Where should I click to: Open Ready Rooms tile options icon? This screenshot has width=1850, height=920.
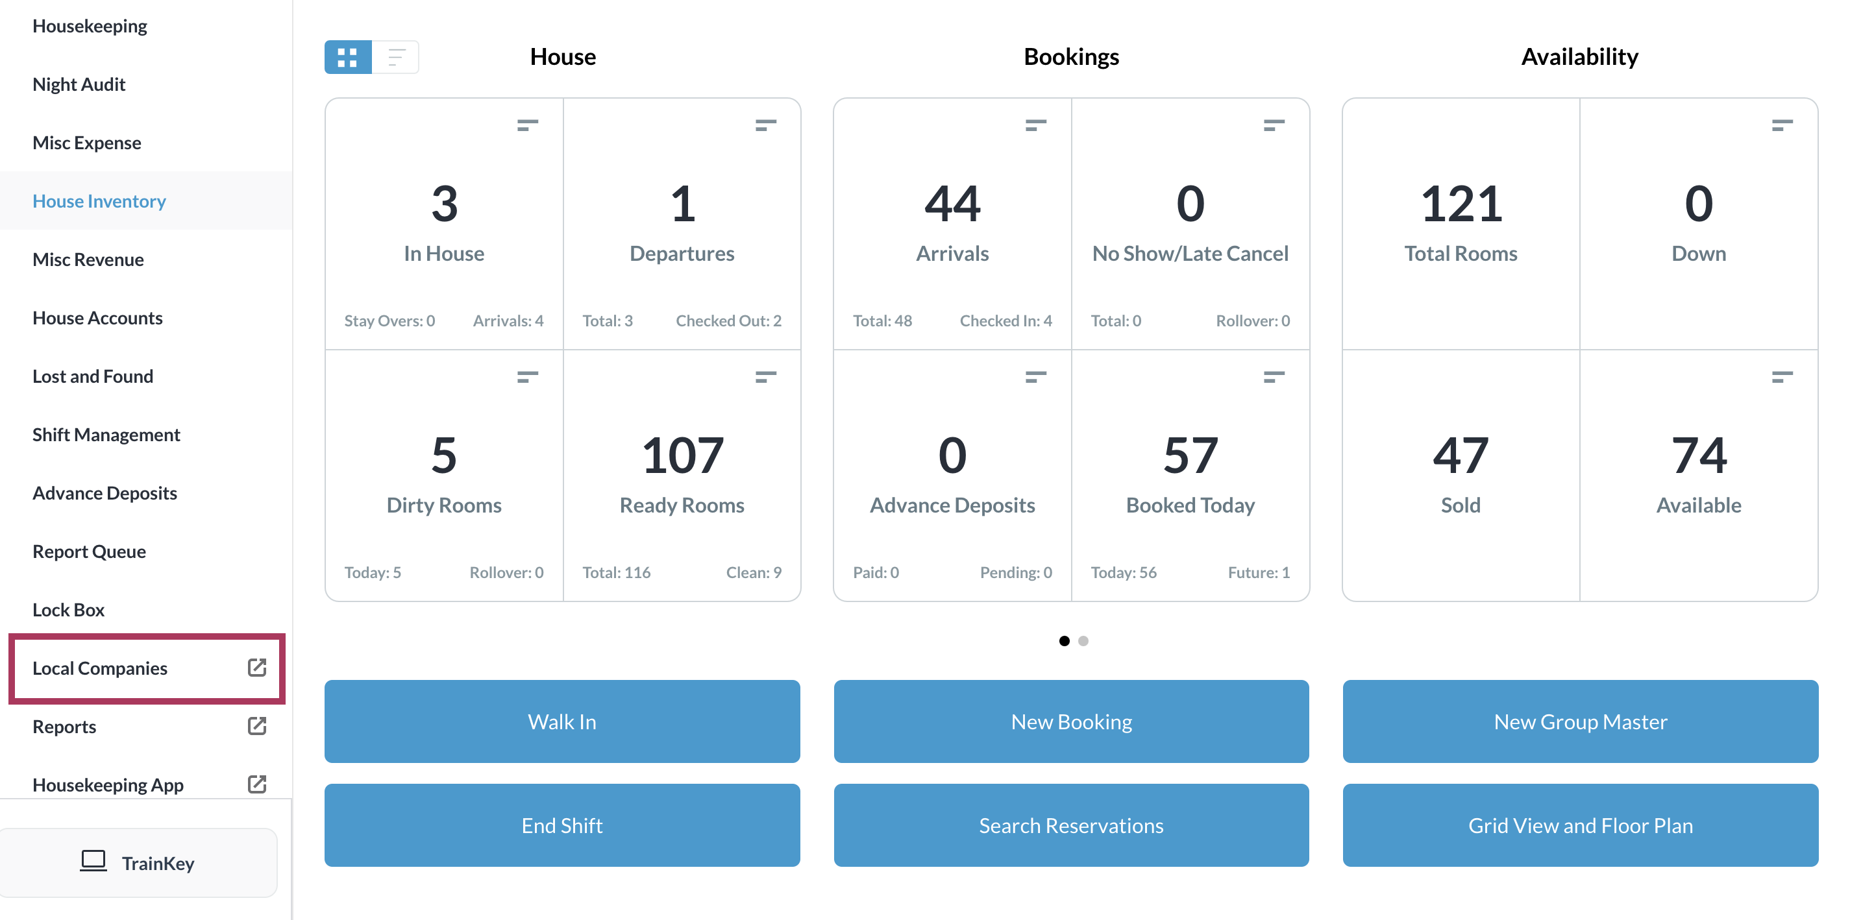pyautogui.click(x=765, y=377)
